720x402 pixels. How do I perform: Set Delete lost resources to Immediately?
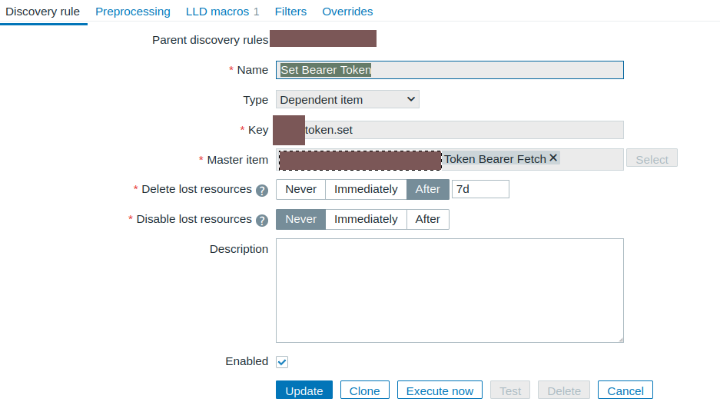(366, 189)
